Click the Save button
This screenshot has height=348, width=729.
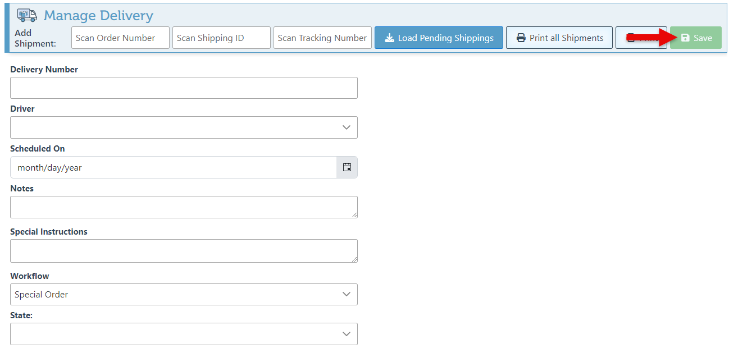click(x=695, y=38)
